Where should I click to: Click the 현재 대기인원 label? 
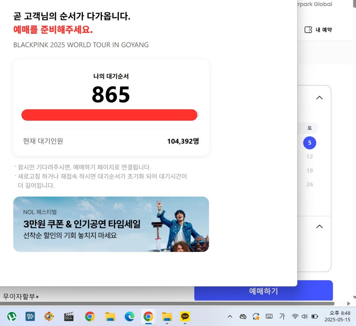[43, 141]
